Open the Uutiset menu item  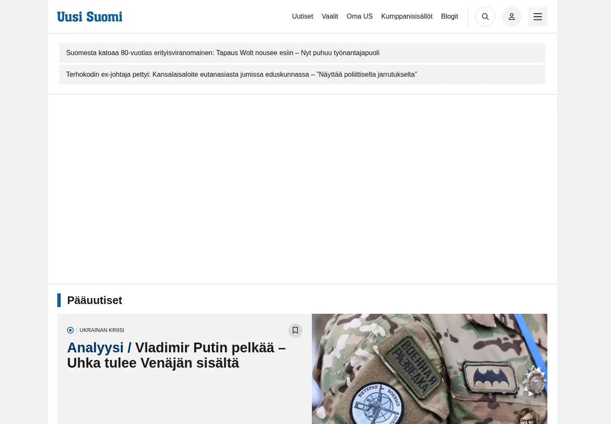coord(303,17)
